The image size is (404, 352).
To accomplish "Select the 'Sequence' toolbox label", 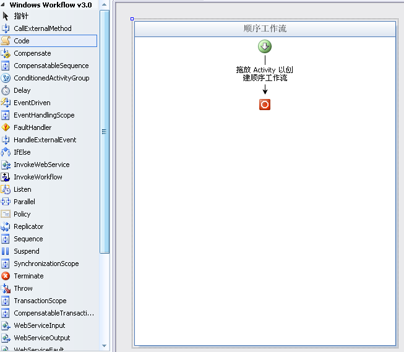I will tap(28, 239).
